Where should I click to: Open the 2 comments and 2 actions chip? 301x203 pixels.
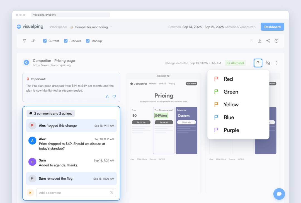point(51,113)
